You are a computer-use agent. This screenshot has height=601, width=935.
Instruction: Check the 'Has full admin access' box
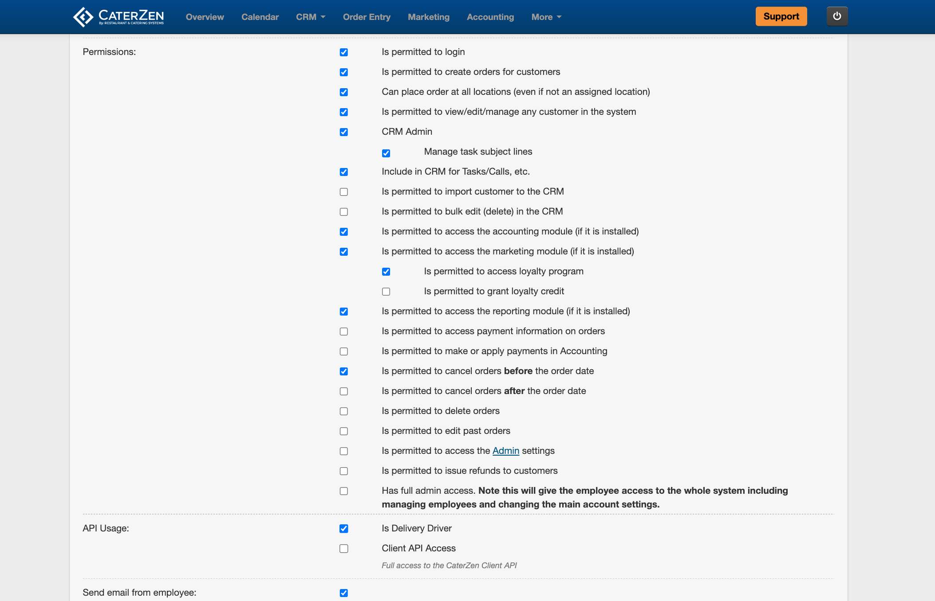tap(344, 491)
